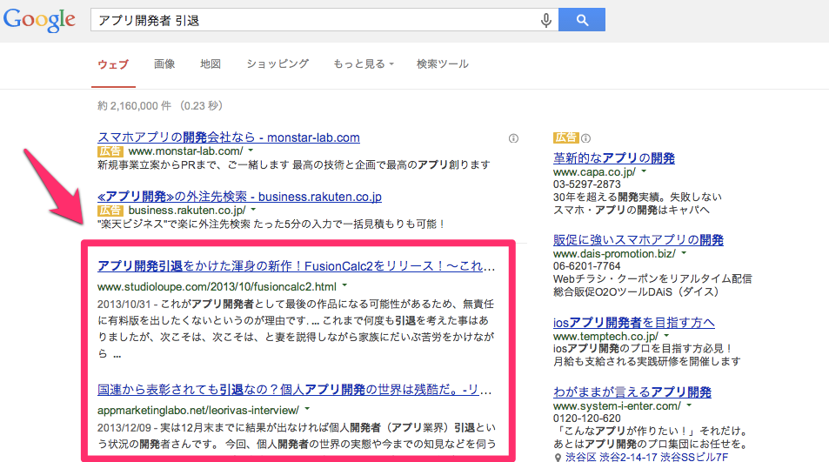Click the www.studioloupe.com/2013/10/fusioncalc2.html URL text
The height and width of the screenshot is (462, 829).
coord(217,286)
